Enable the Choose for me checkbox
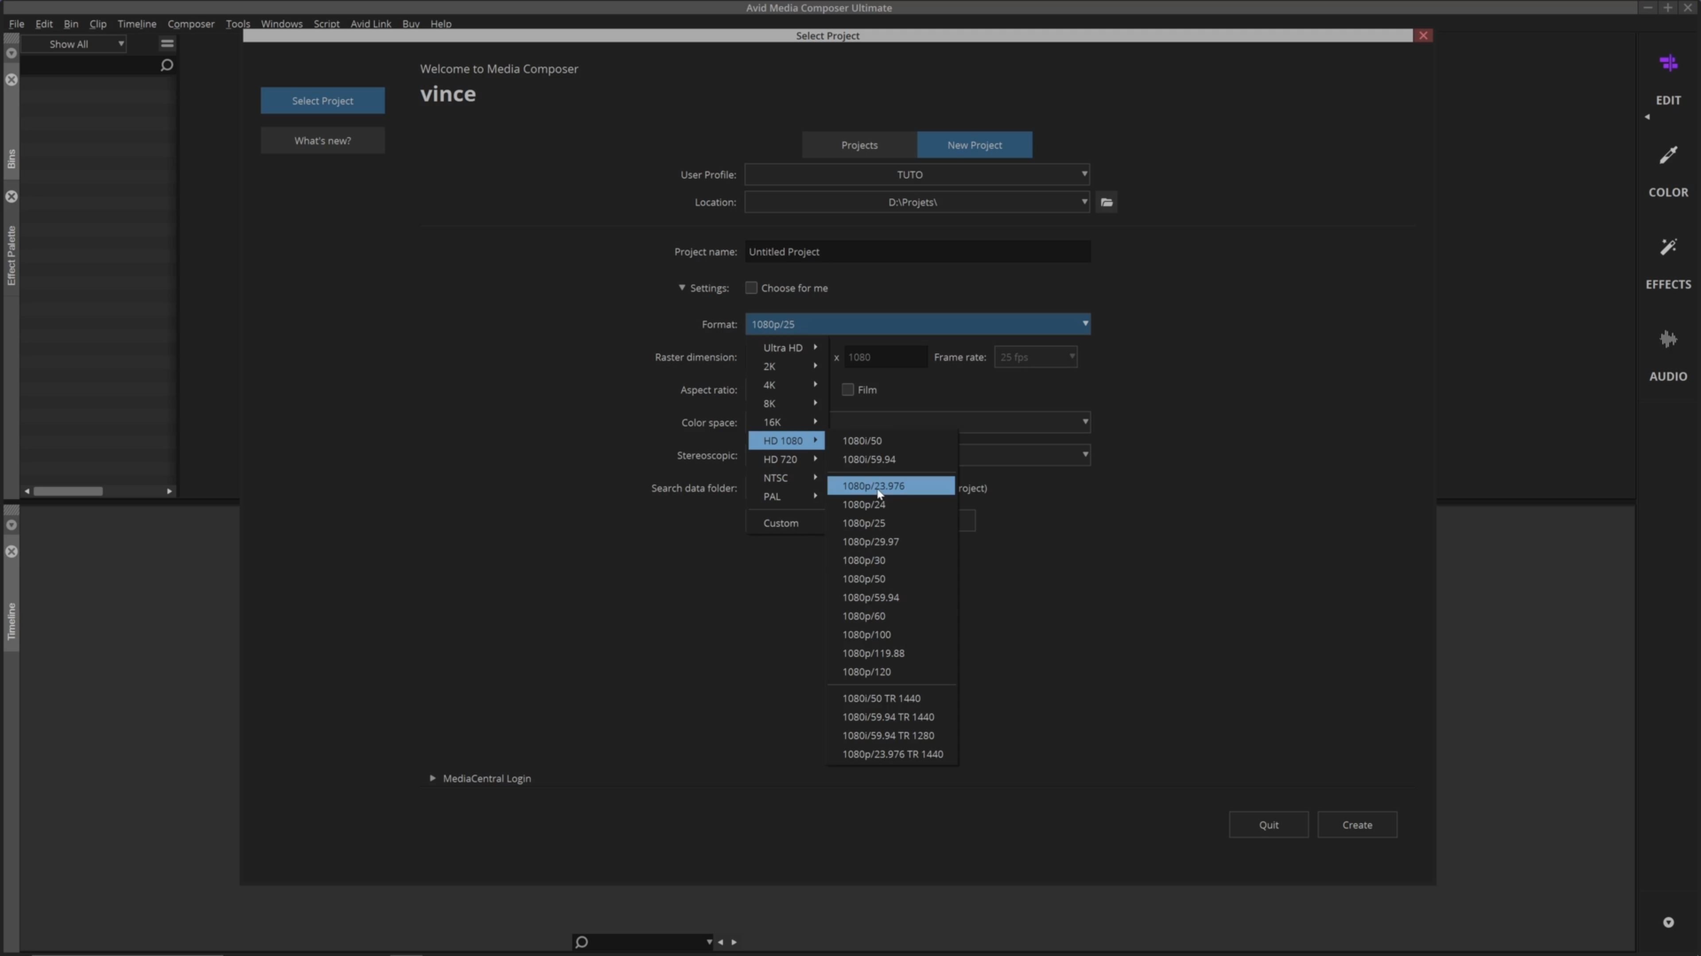 (x=751, y=288)
